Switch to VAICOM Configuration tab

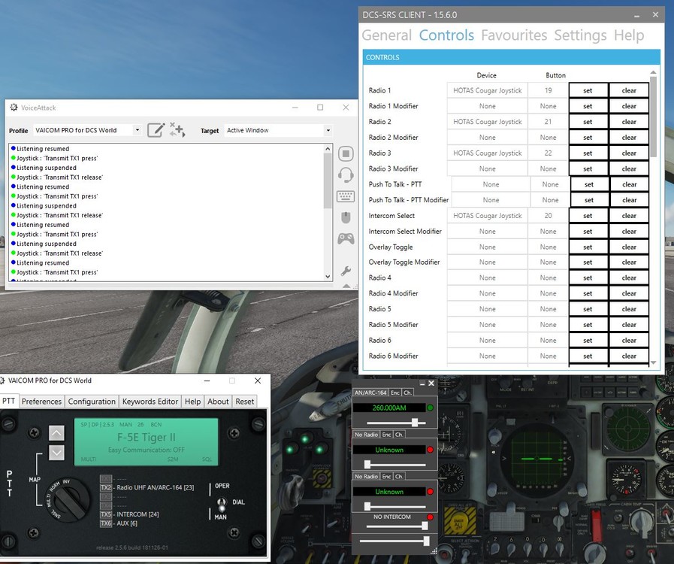tap(92, 401)
